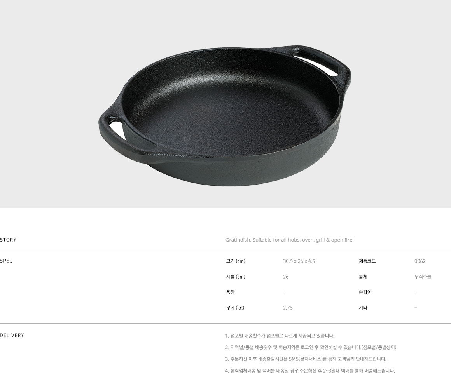The width and height of the screenshot is (451, 383).
Task: Click the DELIVERY section heading
Action: click(x=12, y=335)
